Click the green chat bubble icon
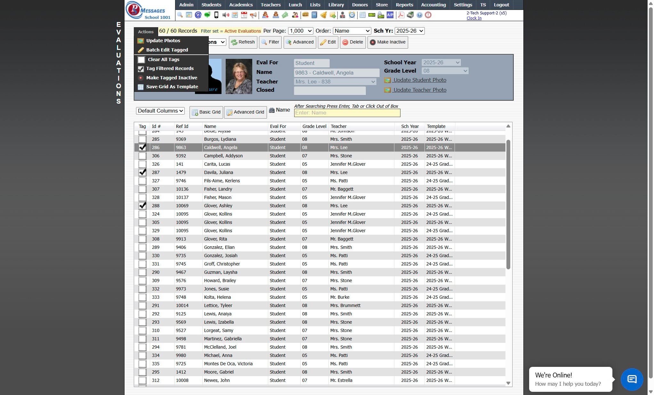 click(207, 15)
